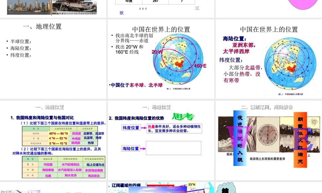322x193 pixels.
Task: Click table cell 4°N — 53°N
Action: tap(58, 138)
